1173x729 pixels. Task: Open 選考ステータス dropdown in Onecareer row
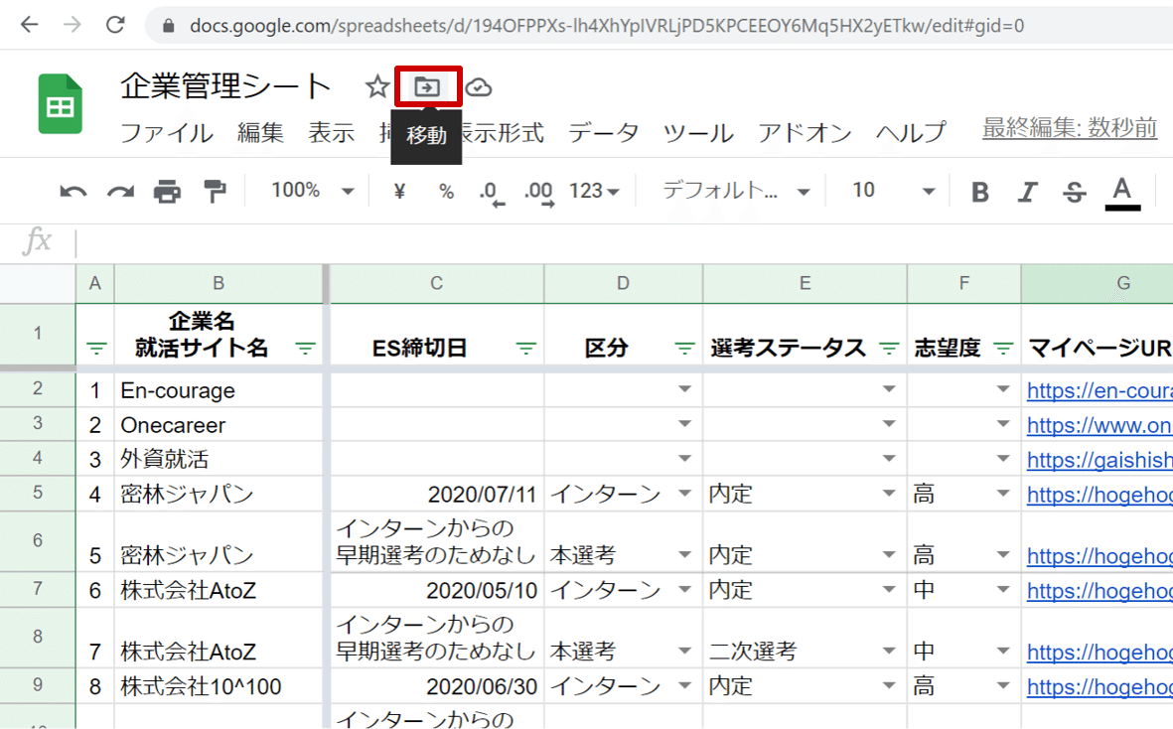coord(889,424)
